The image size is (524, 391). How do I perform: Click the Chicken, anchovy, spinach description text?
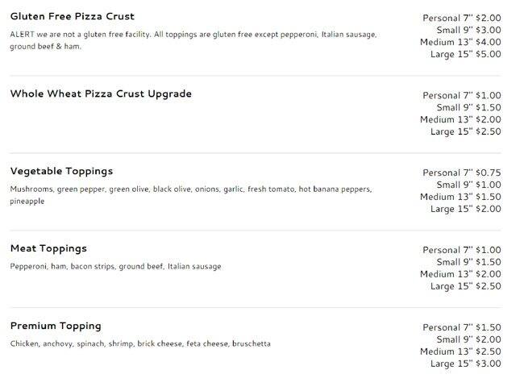[x=140, y=343]
